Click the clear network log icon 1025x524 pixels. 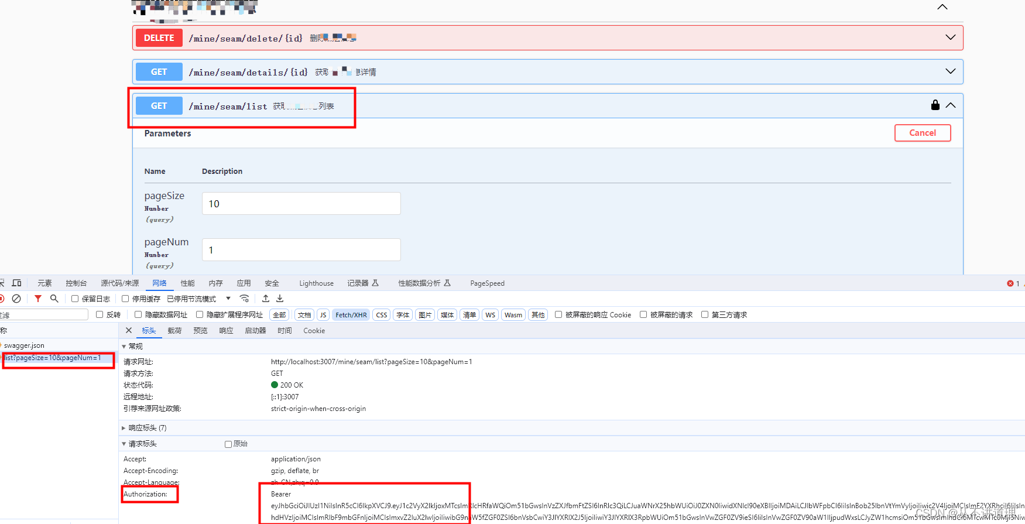[x=16, y=299]
